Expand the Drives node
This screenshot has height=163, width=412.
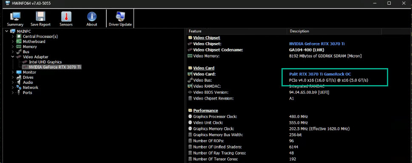click(x=13, y=77)
